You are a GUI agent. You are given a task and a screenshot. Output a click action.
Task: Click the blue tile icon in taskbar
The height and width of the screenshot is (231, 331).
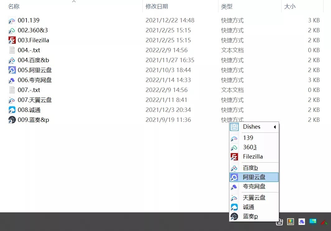click(x=313, y=222)
